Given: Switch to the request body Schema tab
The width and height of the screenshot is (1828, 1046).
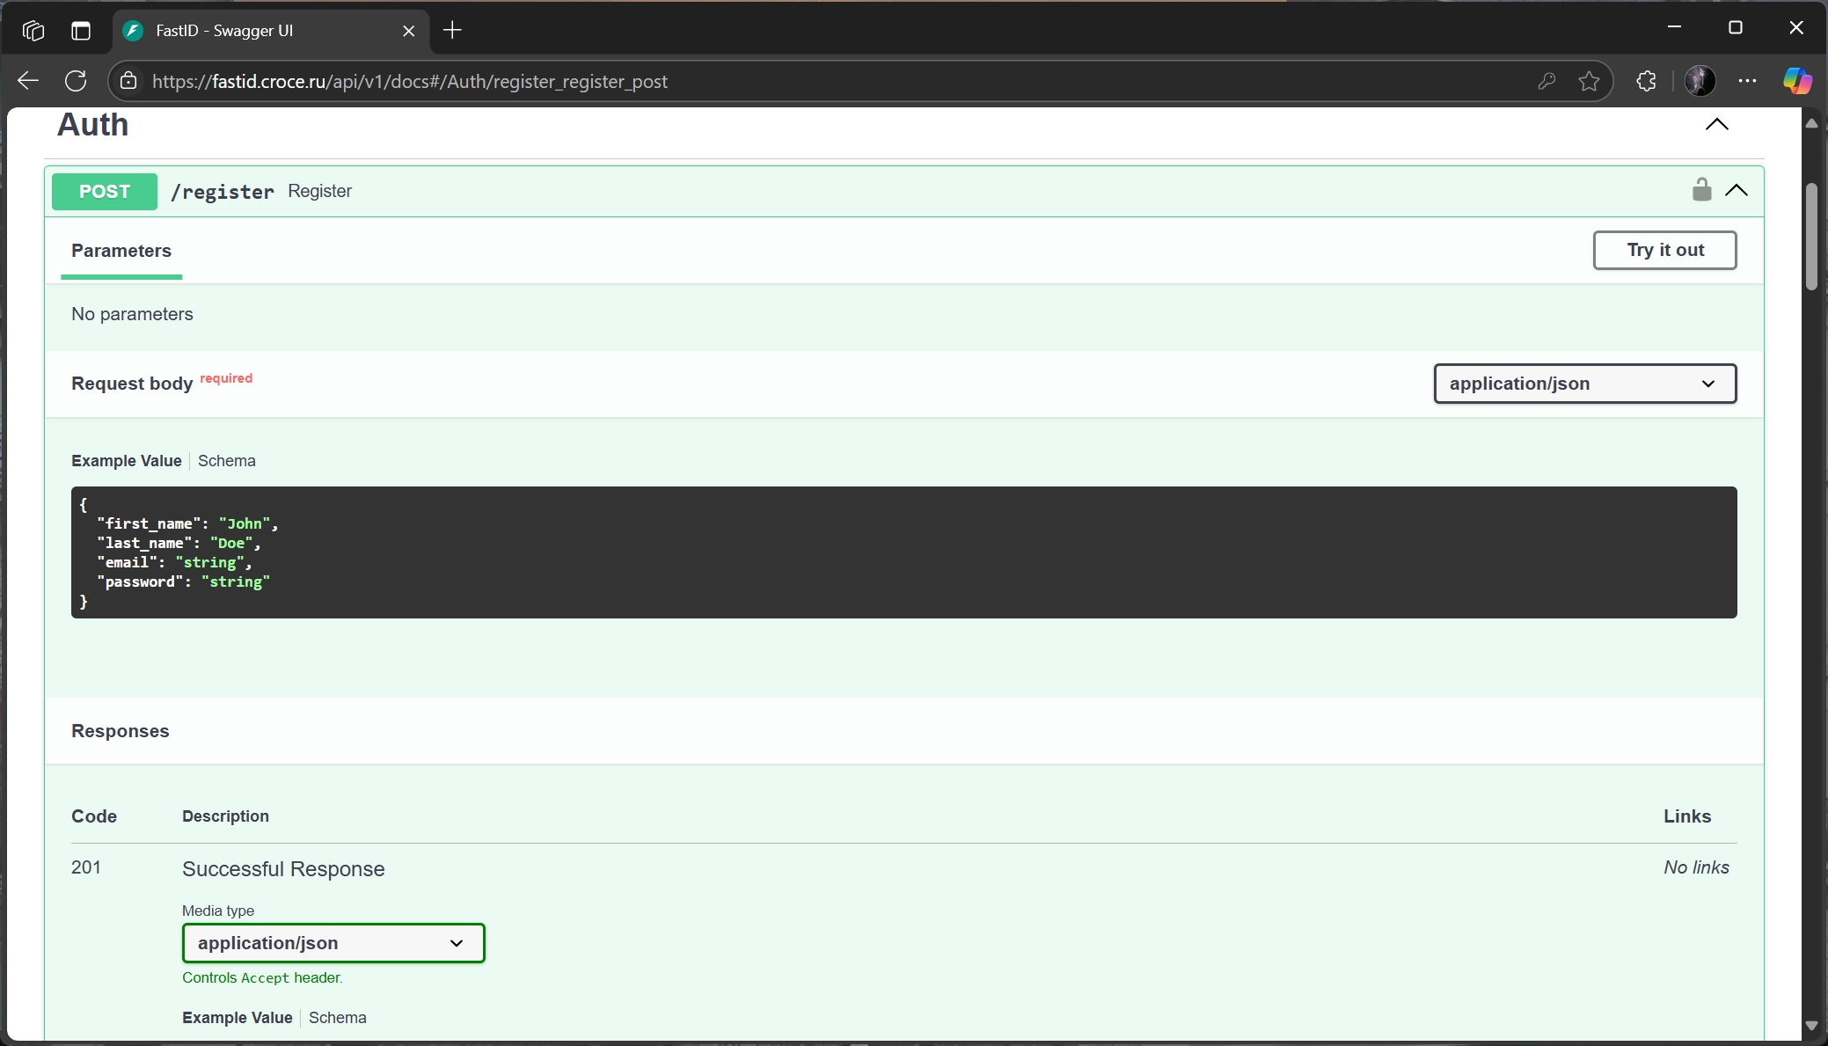Looking at the screenshot, I should [226, 461].
